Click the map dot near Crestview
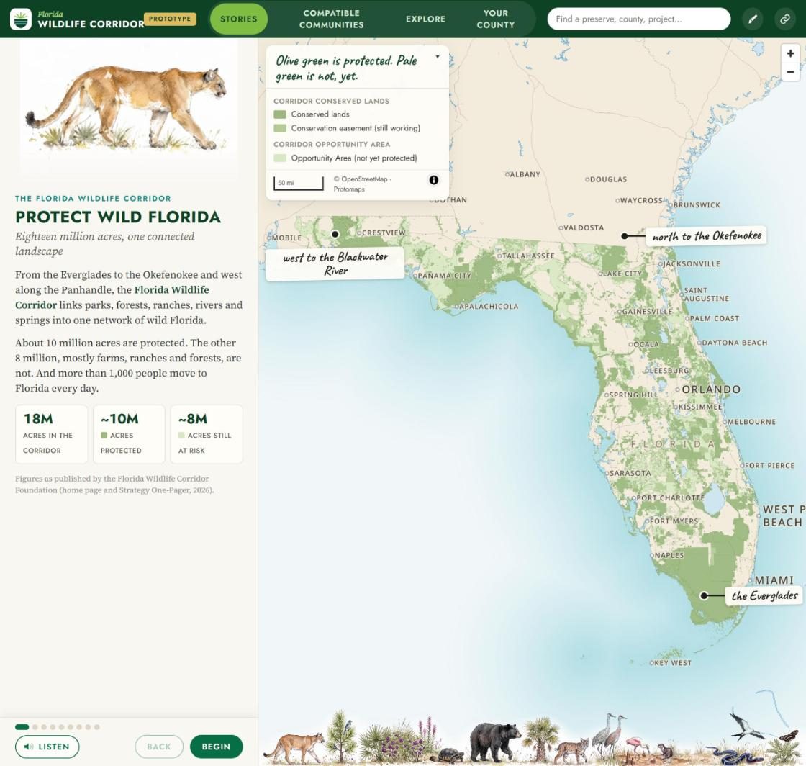Viewport: 806px width, 766px height. pyautogui.click(x=335, y=234)
